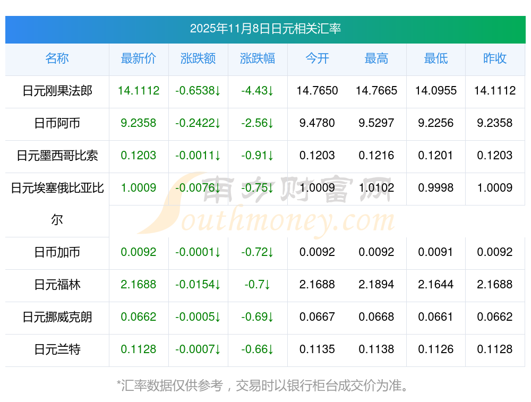
Task: Open the 日元挪威克朗 row name
Action: pyautogui.click(x=57, y=317)
